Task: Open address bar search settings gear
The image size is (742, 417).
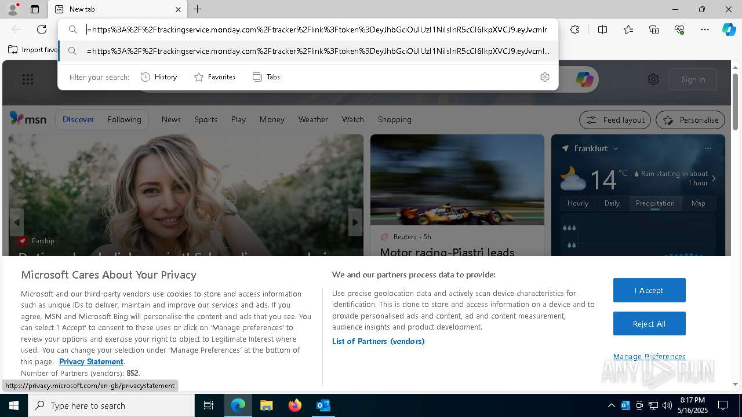Action: click(x=544, y=77)
